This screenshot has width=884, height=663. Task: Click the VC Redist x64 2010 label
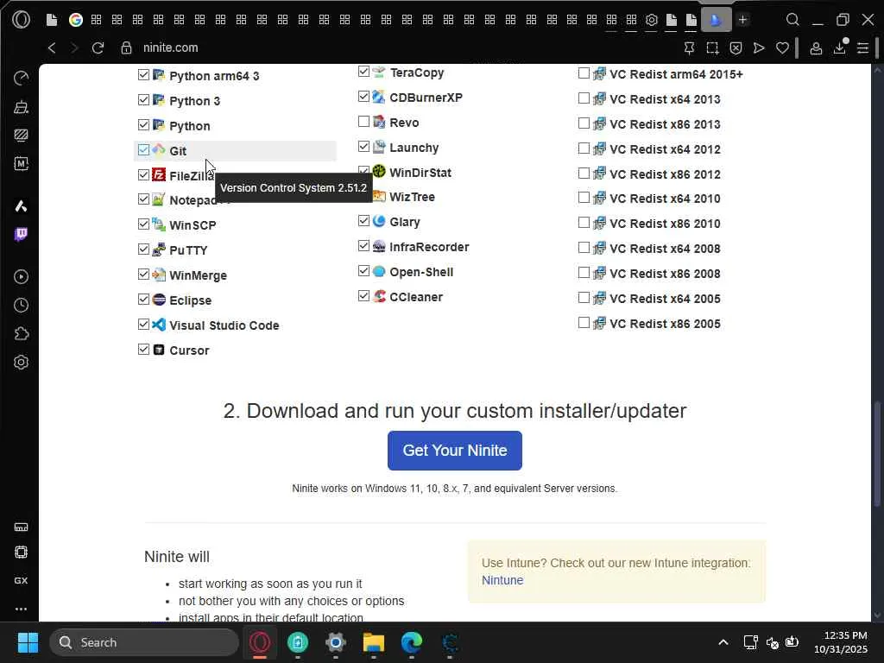pyautogui.click(x=665, y=199)
